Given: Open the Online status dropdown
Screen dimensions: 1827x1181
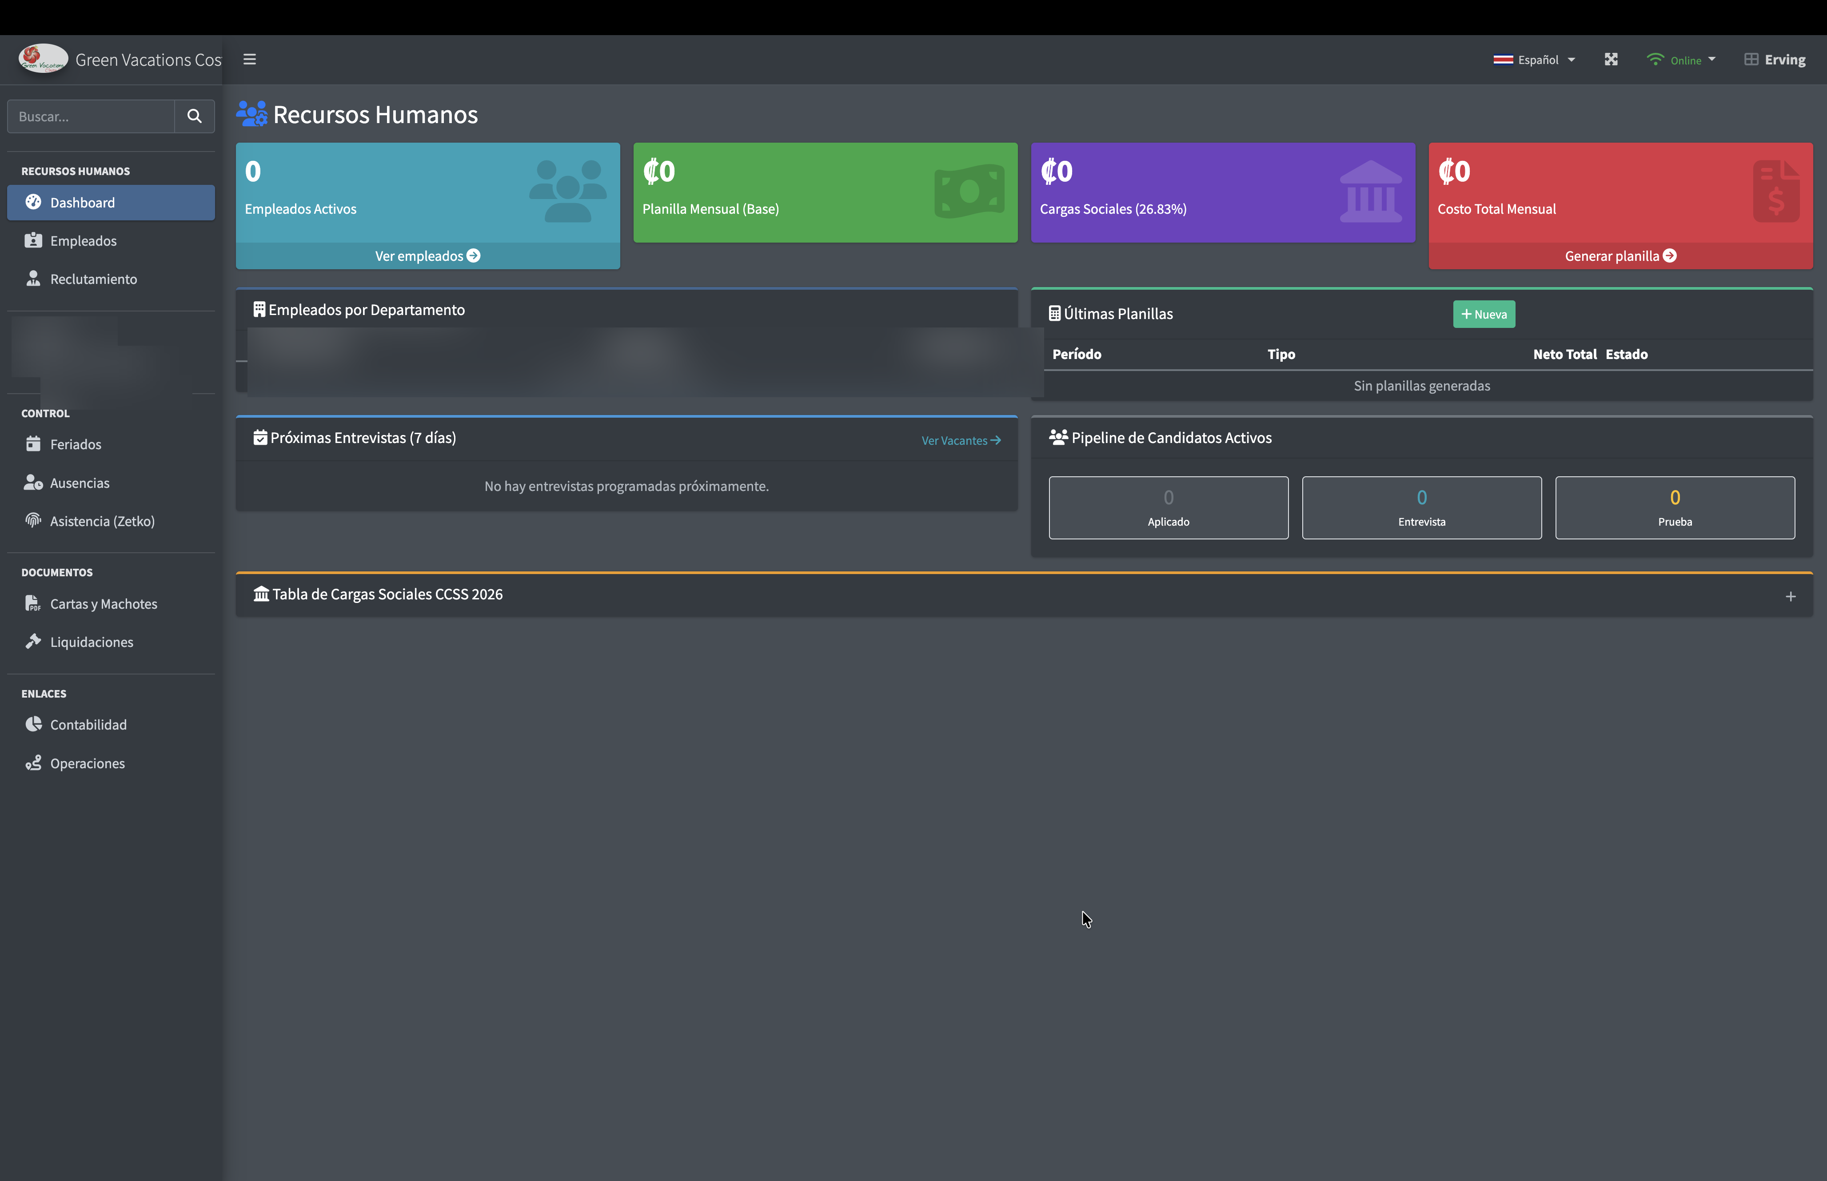Looking at the screenshot, I should (x=1680, y=60).
